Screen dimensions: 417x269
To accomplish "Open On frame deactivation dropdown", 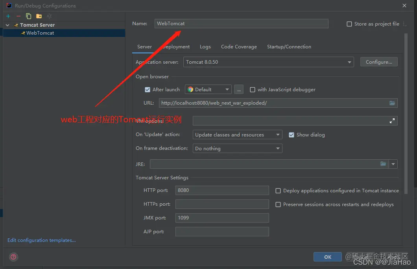I will pyautogui.click(x=238, y=148).
